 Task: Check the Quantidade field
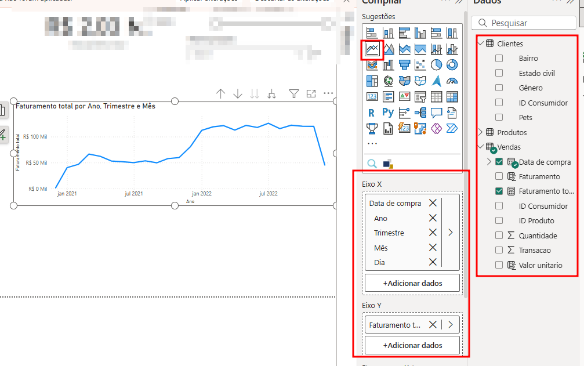coord(499,235)
